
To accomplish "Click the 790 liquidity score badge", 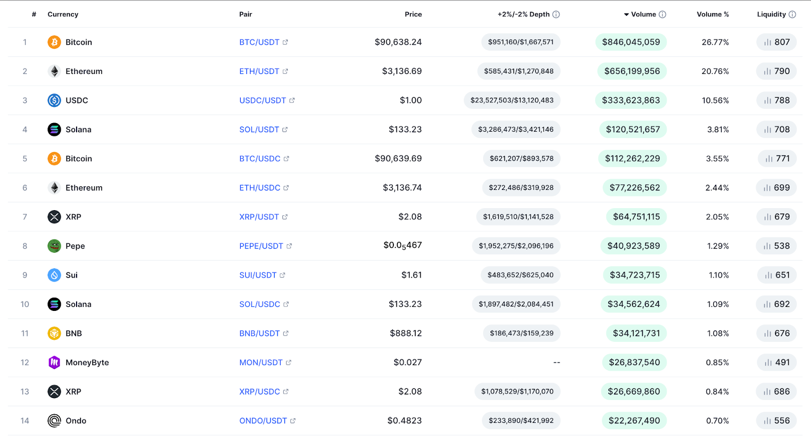I will [777, 71].
